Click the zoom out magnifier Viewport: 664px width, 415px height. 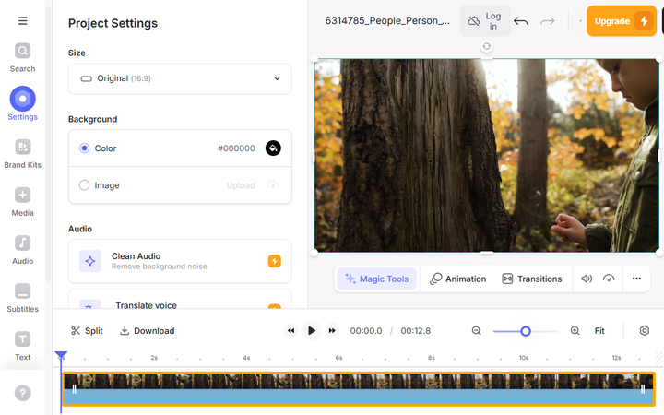[x=477, y=331]
